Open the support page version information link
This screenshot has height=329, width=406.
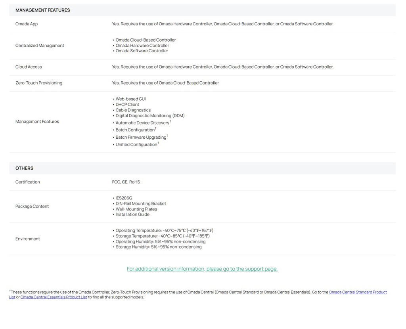(x=202, y=269)
